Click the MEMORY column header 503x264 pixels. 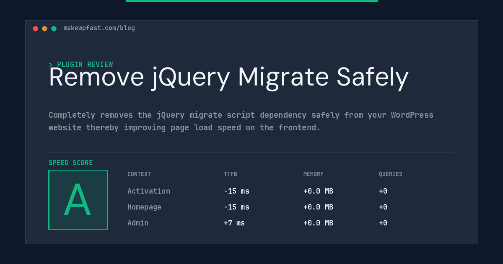(314, 174)
